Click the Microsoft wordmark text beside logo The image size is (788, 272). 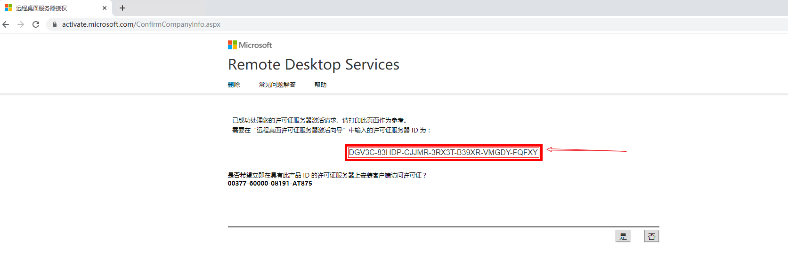255,45
